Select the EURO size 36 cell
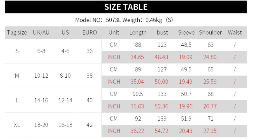This screenshot has height=139, width=258. tap(89, 51)
